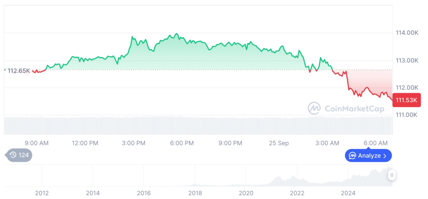Select 2020 on the mini timeline
The width and height of the screenshot is (428, 199).
246,193
